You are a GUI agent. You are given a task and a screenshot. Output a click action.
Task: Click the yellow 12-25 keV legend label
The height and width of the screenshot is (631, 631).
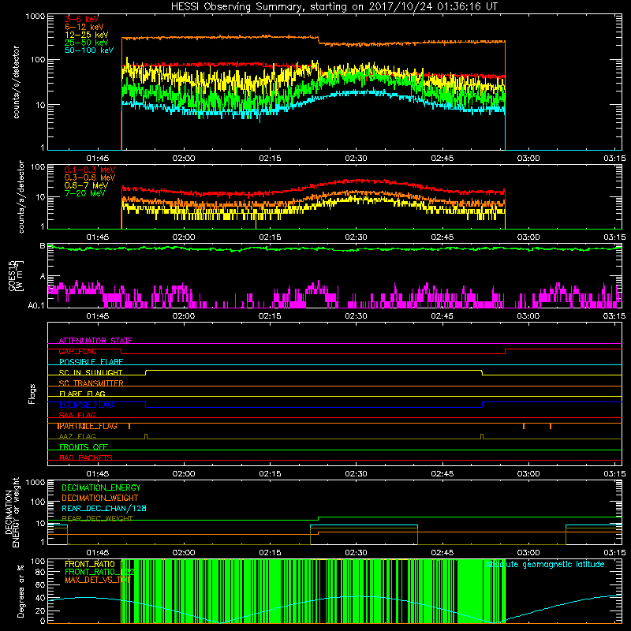coord(87,35)
